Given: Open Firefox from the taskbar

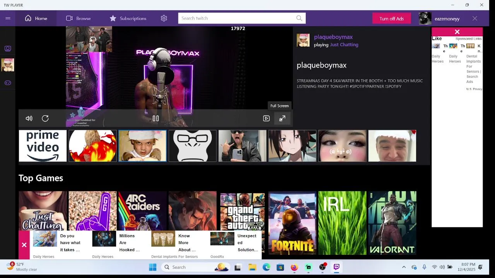Looking at the screenshot, I should click(294, 267).
